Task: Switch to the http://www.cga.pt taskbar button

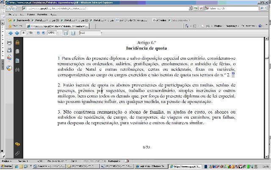Action: [185, 167]
